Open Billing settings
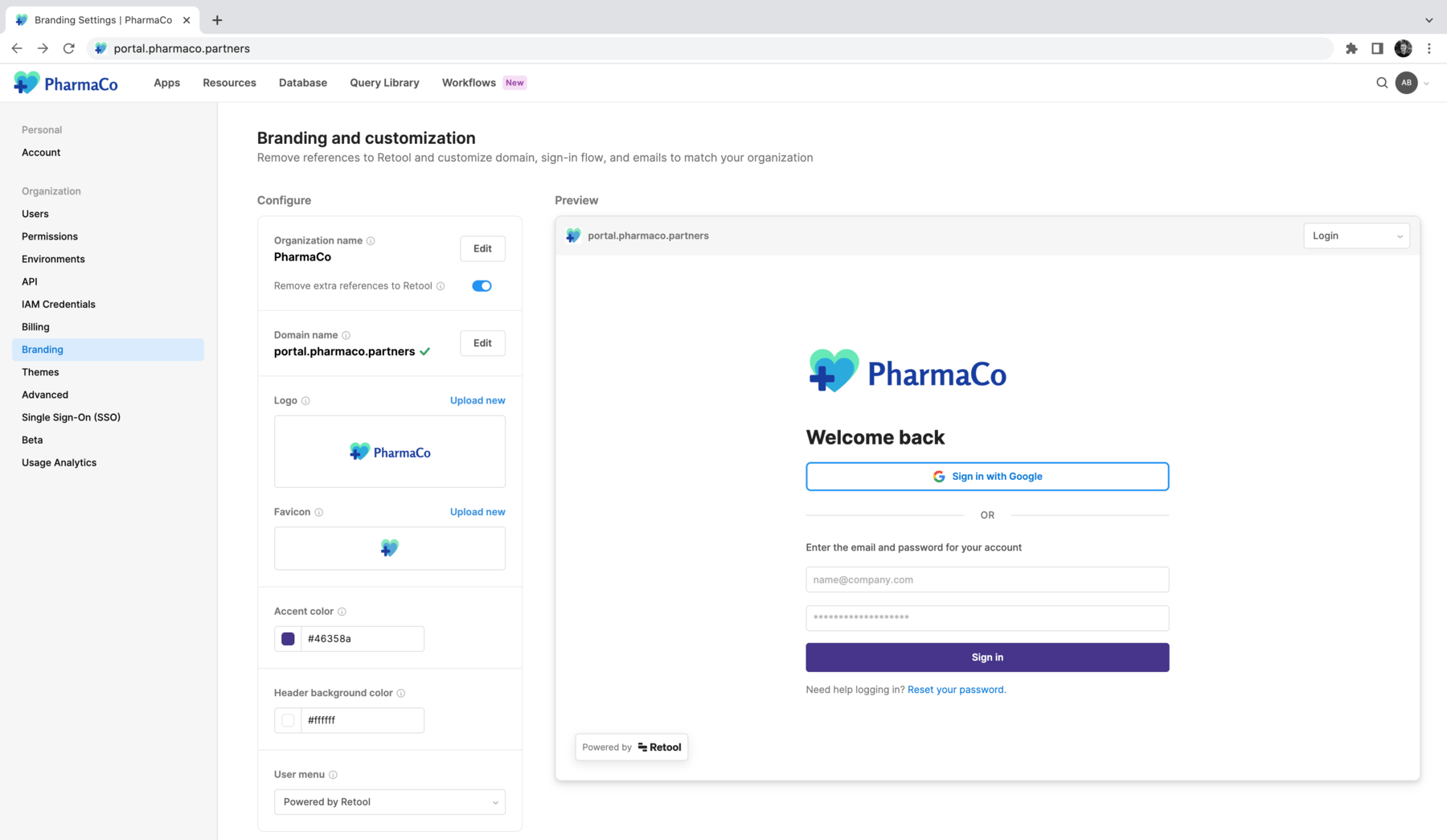1447x840 pixels. pyautogui.click(x=35, y=326)
